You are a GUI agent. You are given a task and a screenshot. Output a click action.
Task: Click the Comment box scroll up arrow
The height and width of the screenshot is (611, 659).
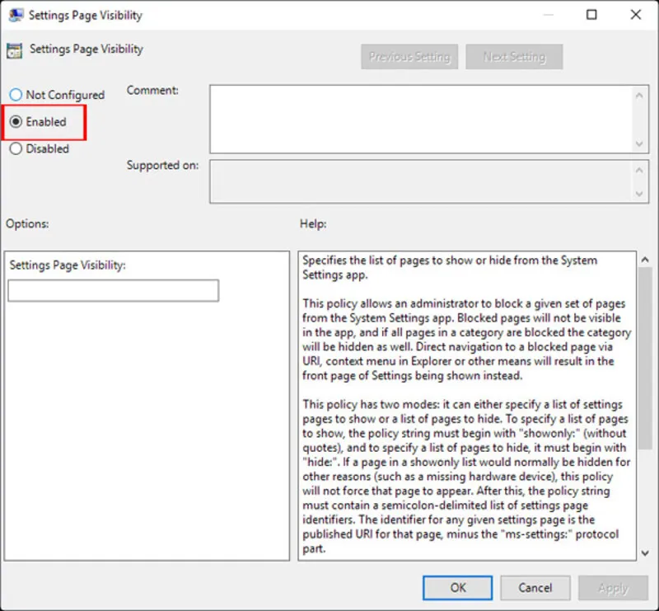(x=639, y=96)
